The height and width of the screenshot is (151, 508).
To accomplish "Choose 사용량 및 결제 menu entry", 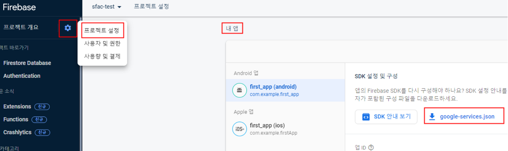I will [102, 56].
